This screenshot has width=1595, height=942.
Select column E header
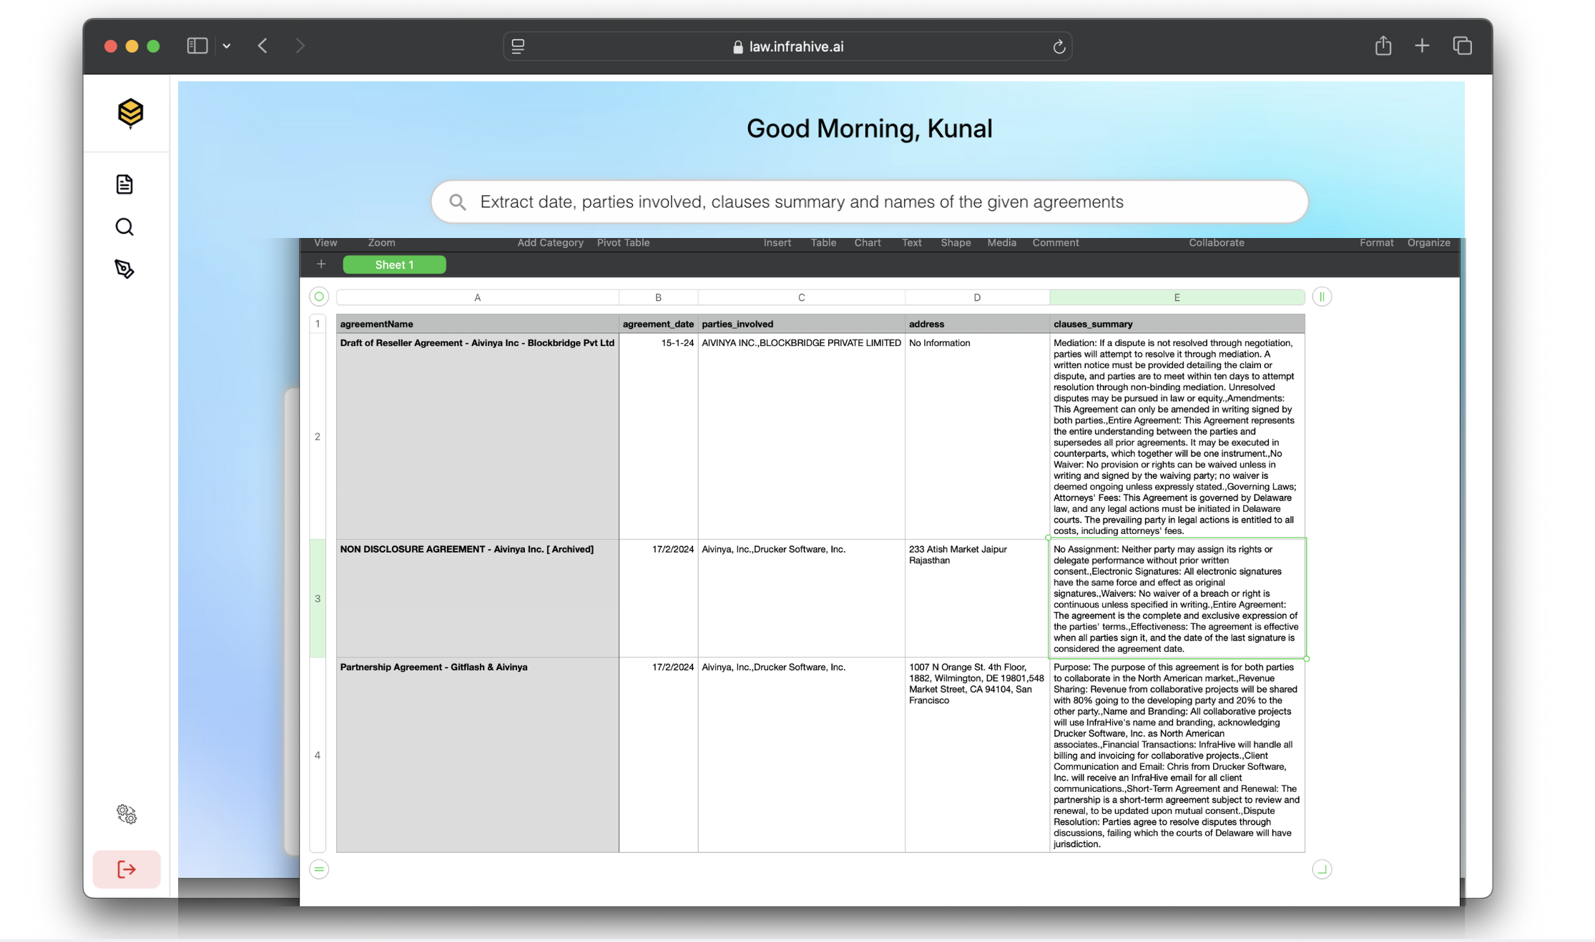pyautogui.click(x=1177, y=297)
